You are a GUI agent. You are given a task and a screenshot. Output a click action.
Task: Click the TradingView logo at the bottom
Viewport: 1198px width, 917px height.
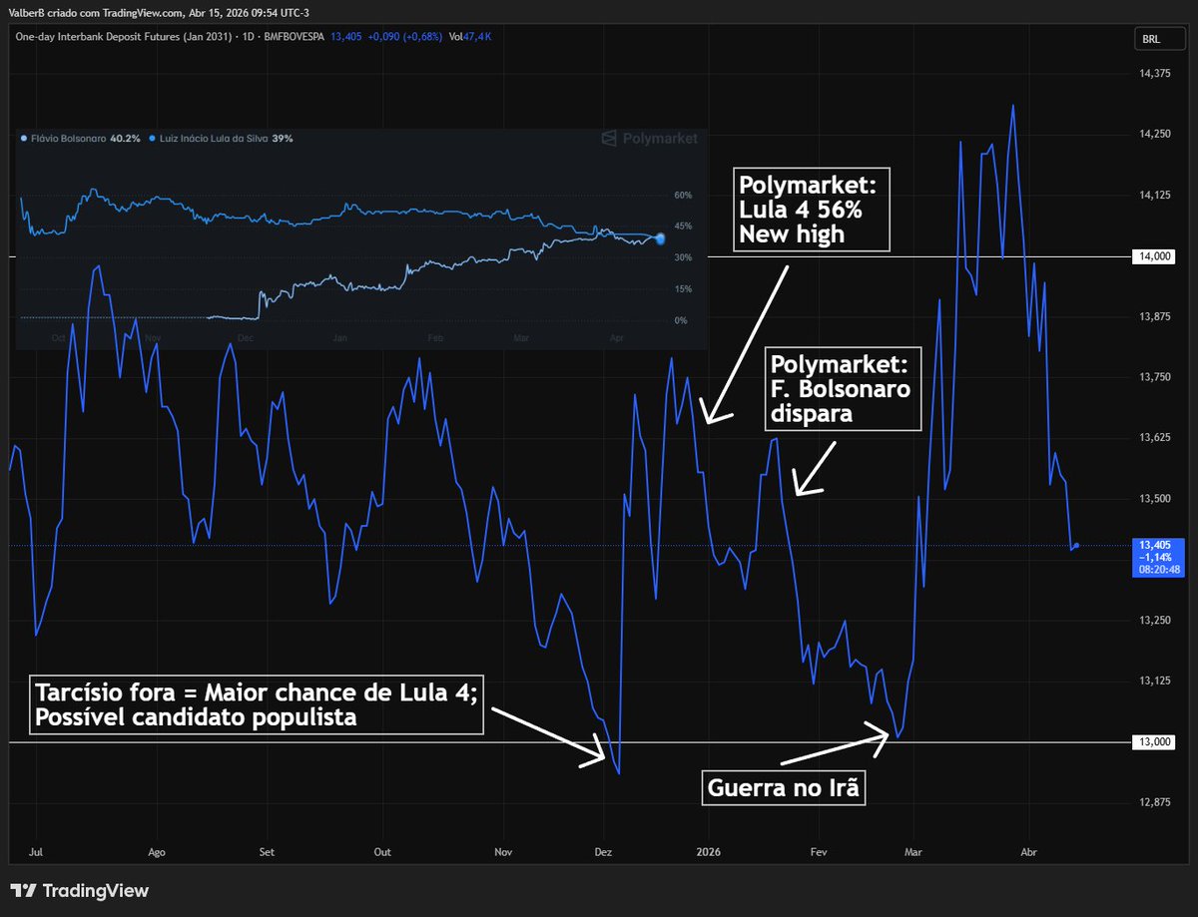click(79, 890)
